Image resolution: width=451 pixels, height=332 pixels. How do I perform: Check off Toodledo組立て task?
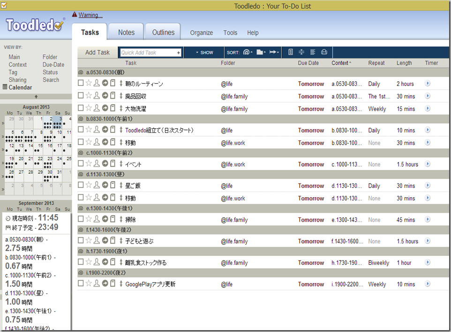point(81,130)
